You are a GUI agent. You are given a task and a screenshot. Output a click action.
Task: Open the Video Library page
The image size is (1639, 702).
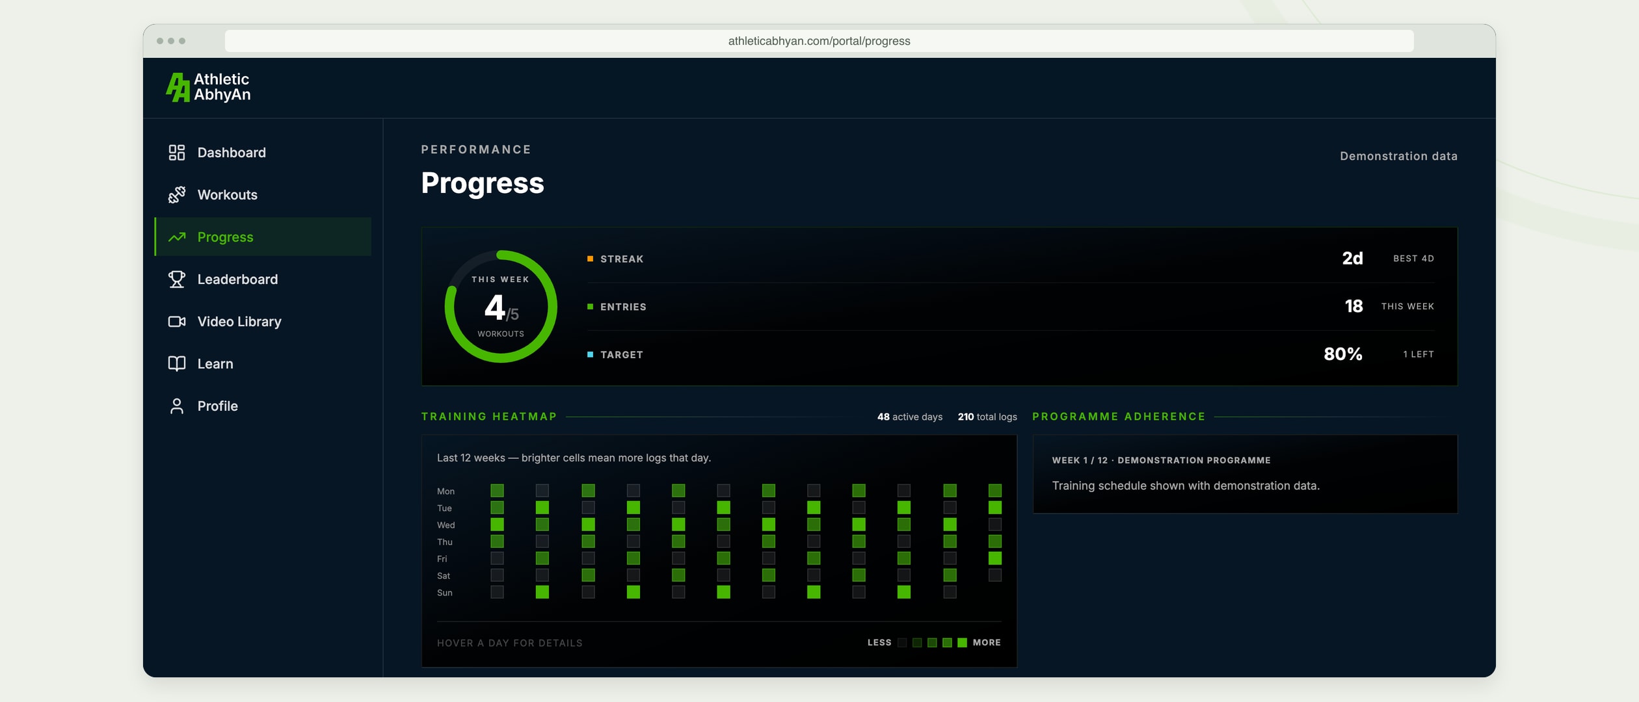(x=263, y=322)
